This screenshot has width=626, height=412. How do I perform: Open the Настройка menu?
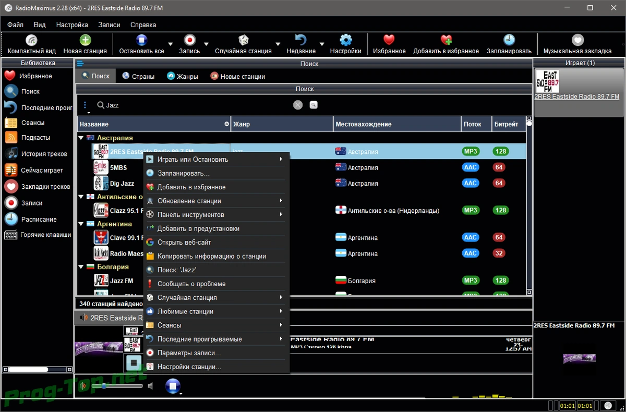[72, 25]
